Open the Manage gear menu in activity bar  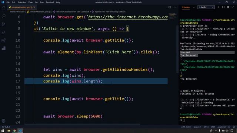pyautogui.click(x=3, y=121)
